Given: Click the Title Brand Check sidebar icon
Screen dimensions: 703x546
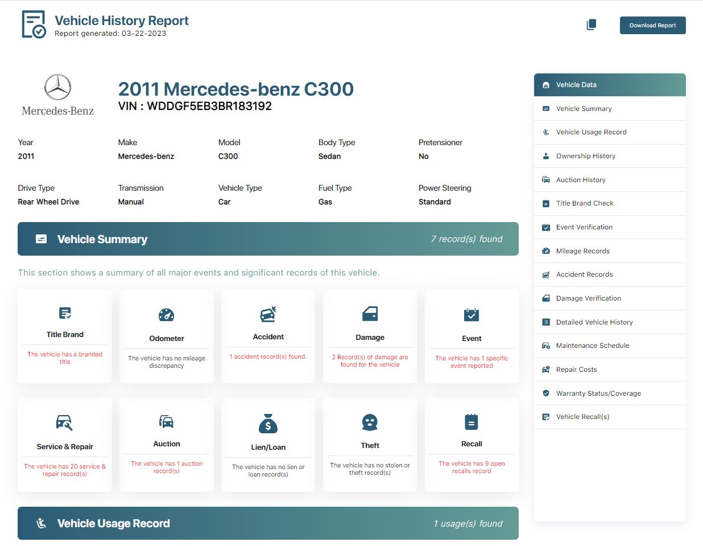Looking at the screenshot, I should point(546,203).
